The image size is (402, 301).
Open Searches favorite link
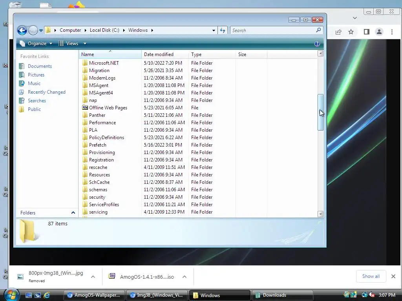click(x=37, y=101)
